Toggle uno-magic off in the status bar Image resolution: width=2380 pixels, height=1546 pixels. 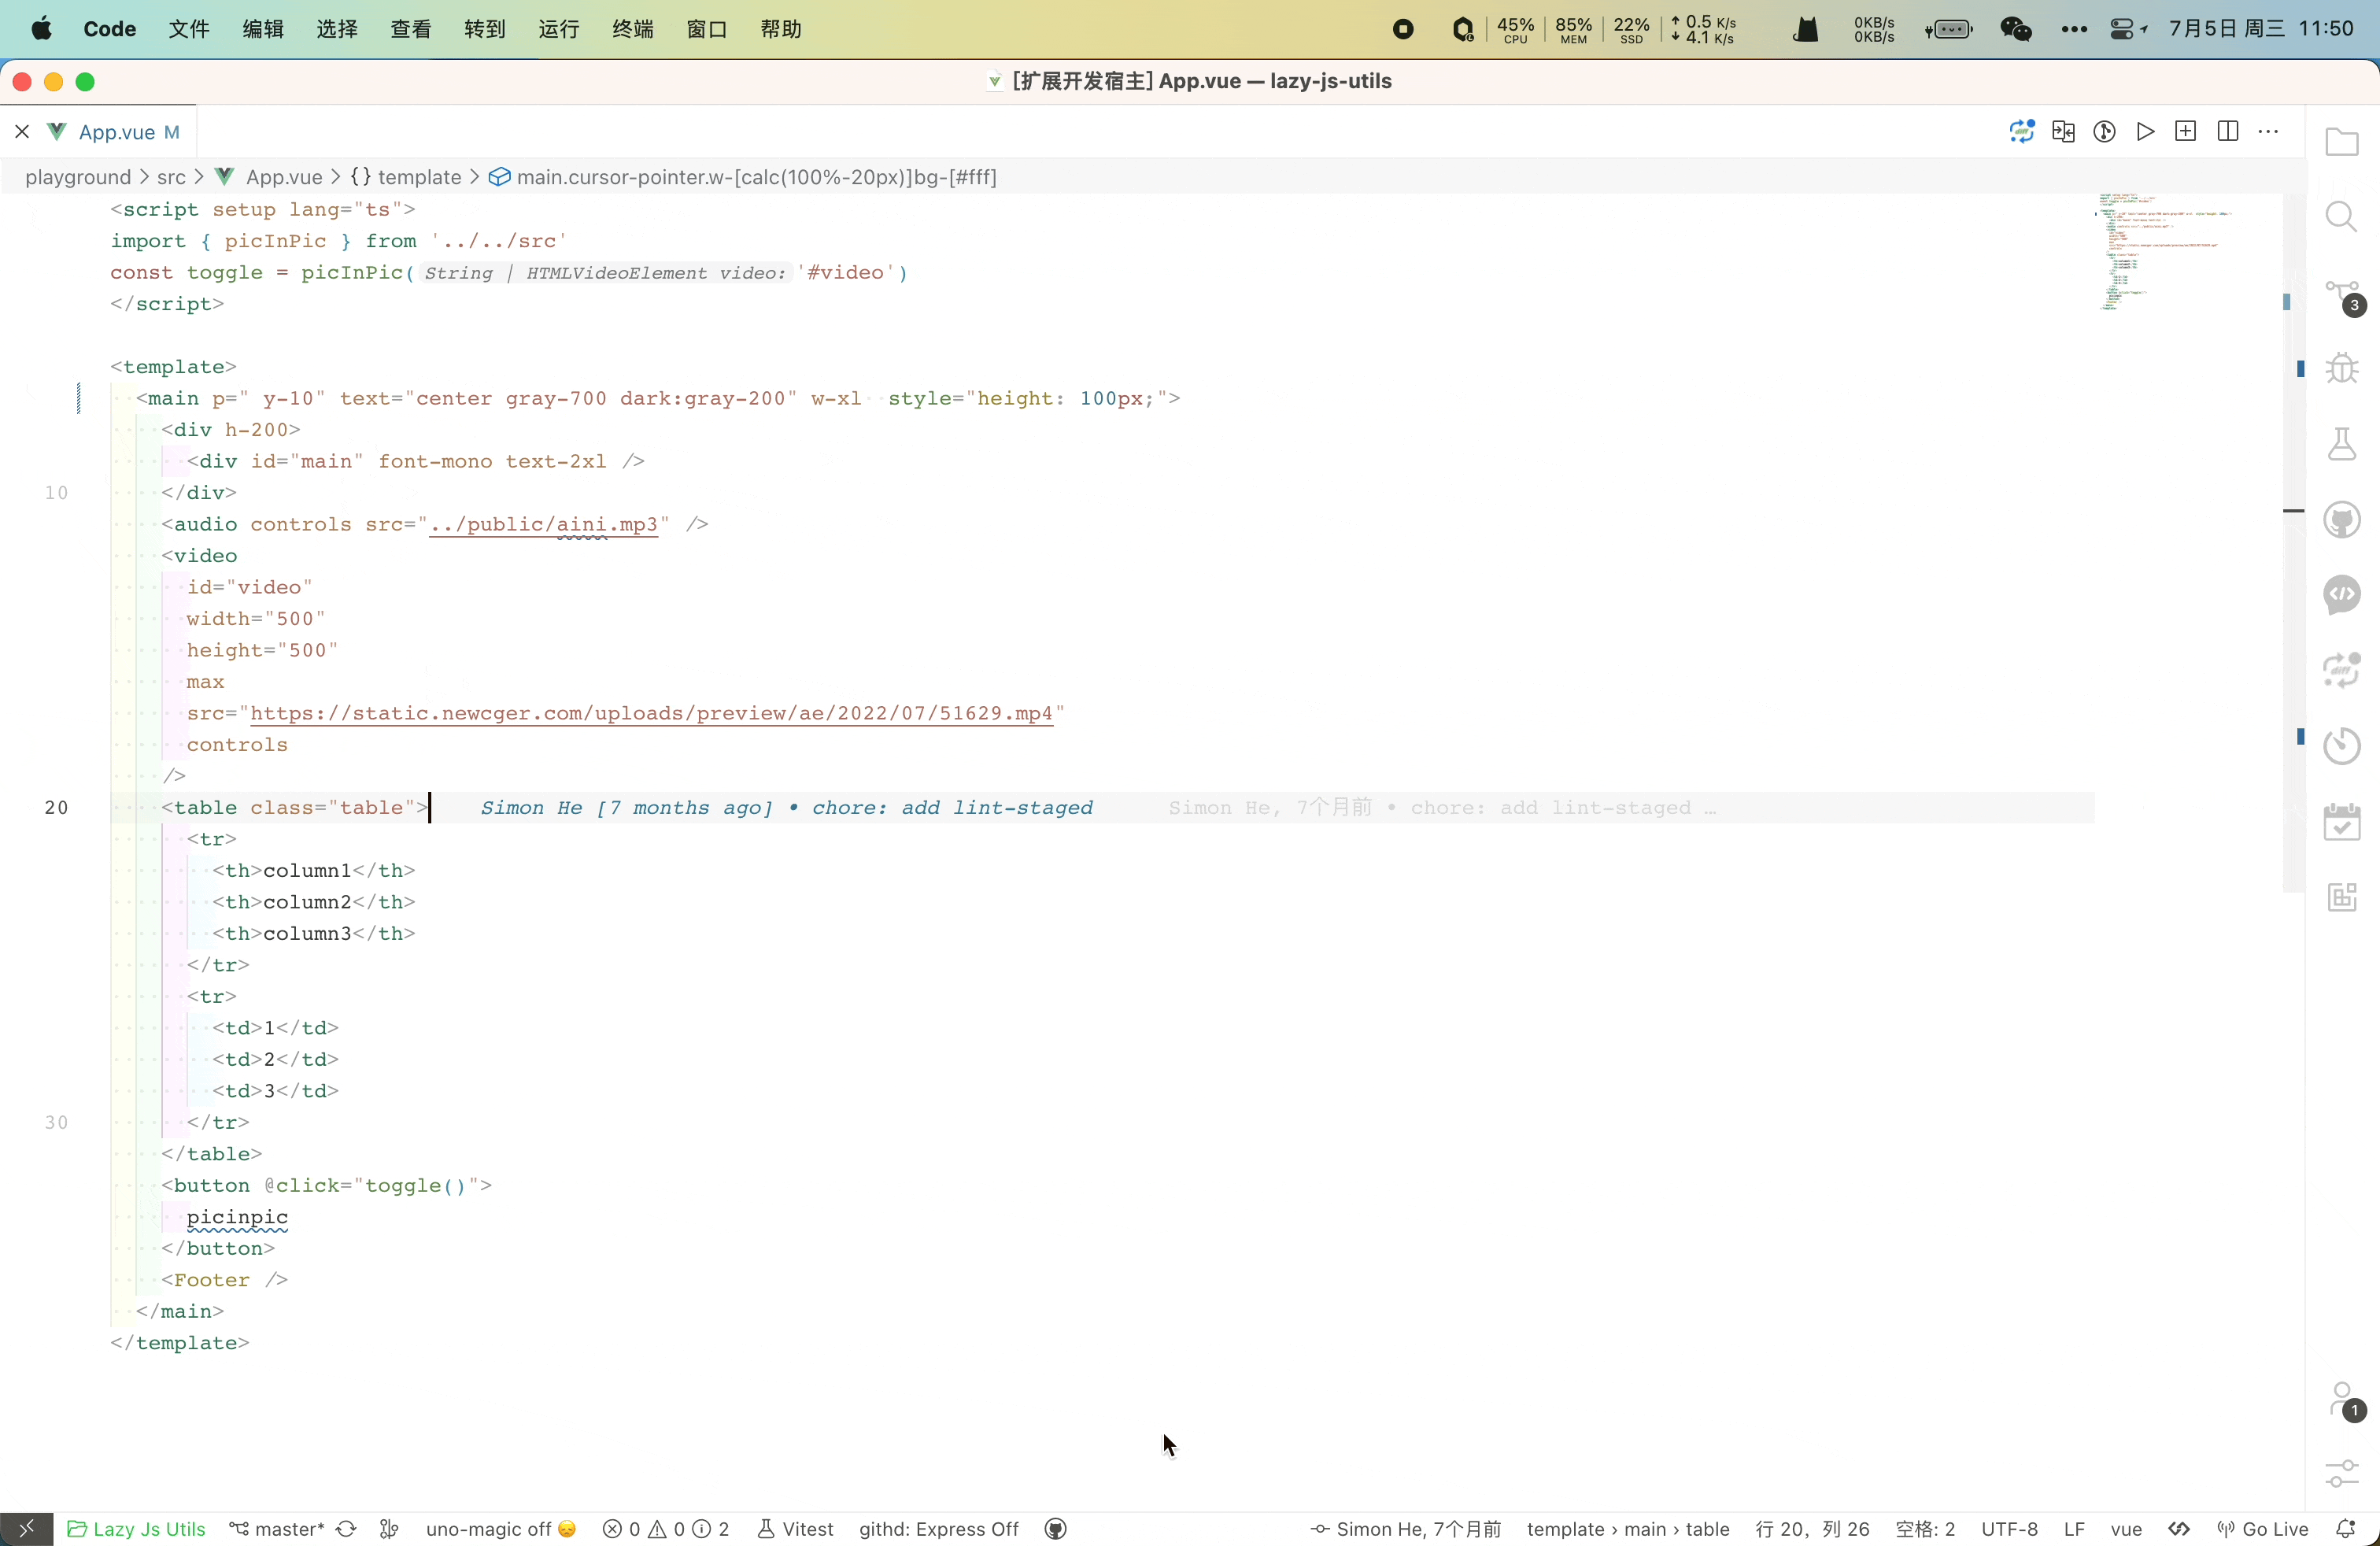point(498,1529)
